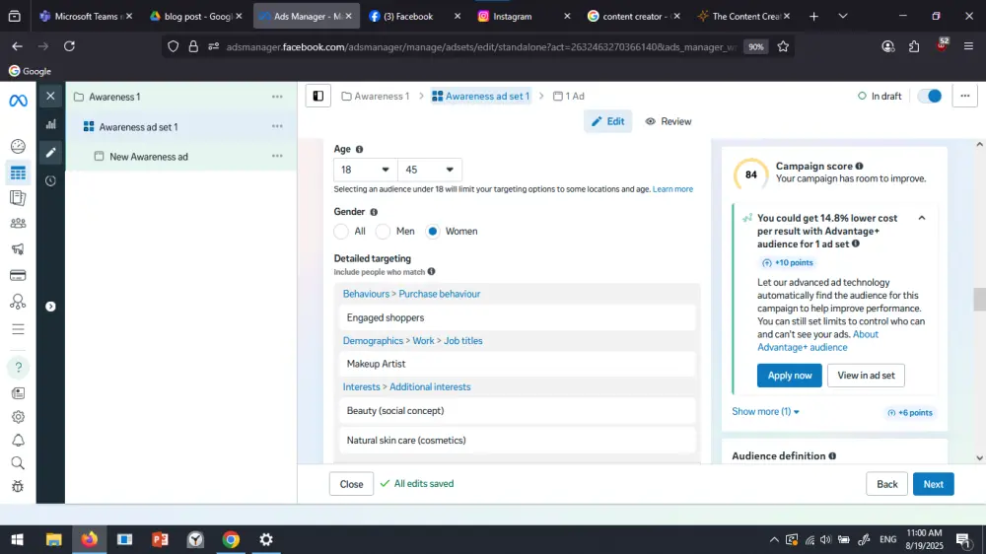Open the news icon in Meta sidebar
This screenshot has width=986, height=554.
pyautogui.click(x=18, y=393)
